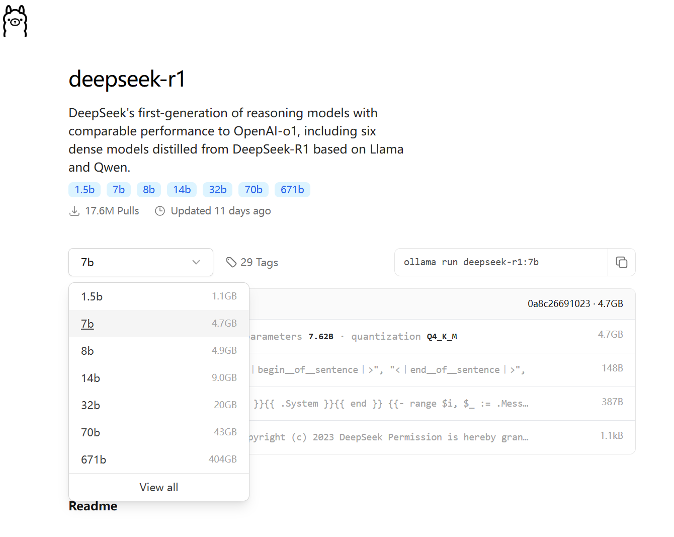Open the DeepSeek license file row
Image resolution: width=674 pixels, height=537 pixels.
(x=442, y=437)
